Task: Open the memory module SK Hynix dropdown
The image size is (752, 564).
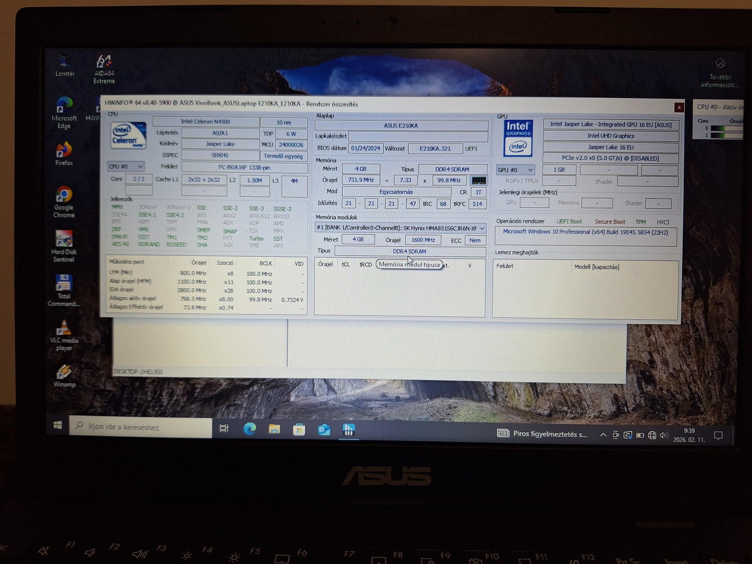Action: (x=400, y=228)
